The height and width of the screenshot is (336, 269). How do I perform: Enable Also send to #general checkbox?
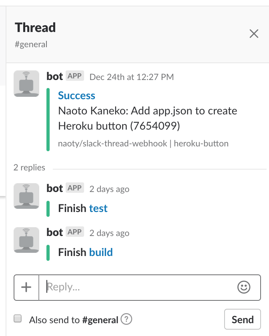18,319
